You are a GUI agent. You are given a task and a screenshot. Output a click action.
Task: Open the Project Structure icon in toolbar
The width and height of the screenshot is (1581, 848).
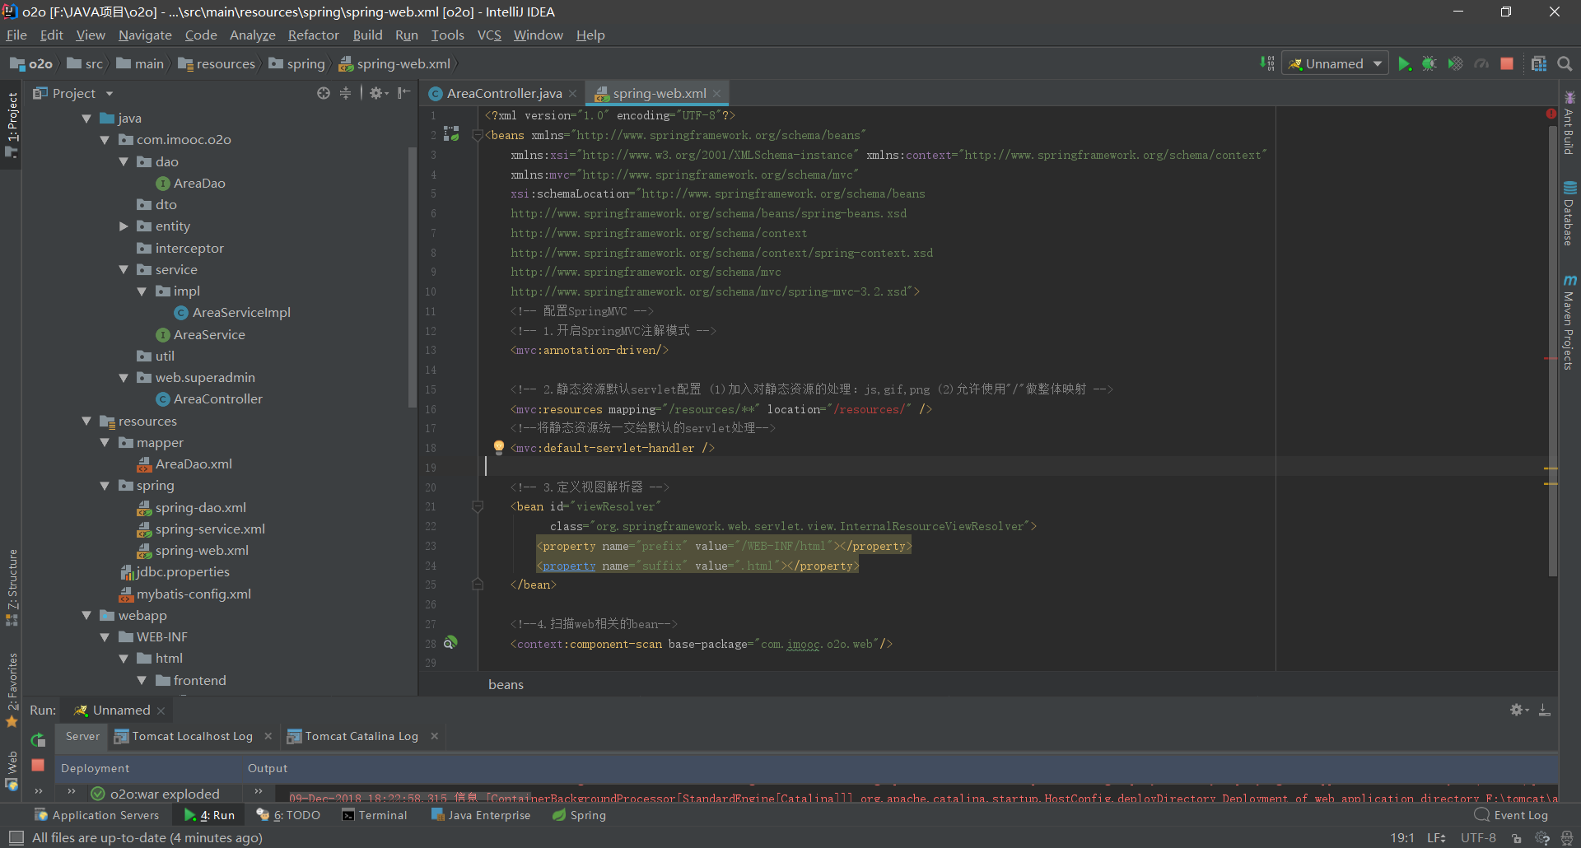click(1538, 64)
